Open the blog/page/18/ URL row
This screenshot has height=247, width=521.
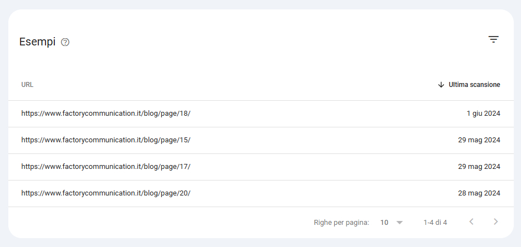[x=261, y=114]
